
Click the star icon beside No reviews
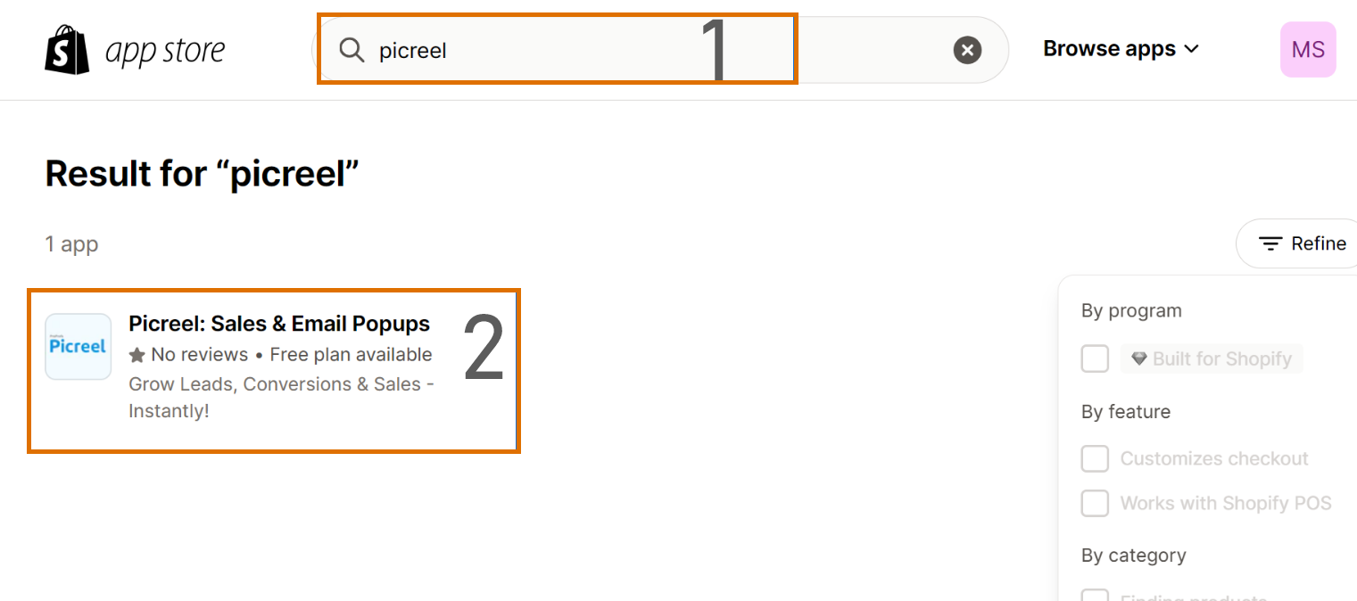coord(137,355)
